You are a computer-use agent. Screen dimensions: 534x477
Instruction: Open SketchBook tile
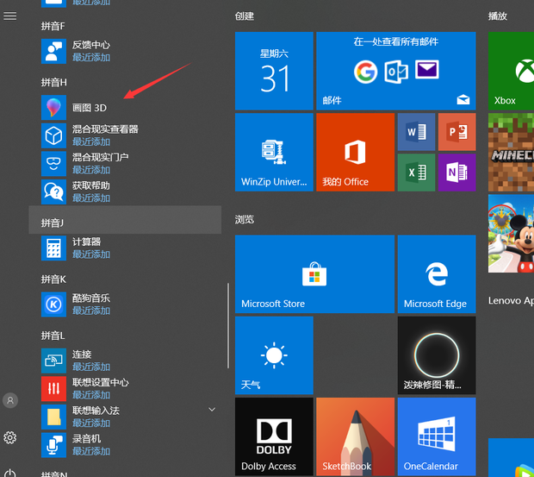pos(355,436)
